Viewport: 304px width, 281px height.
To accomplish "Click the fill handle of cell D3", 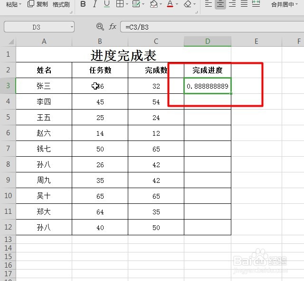I will point(231,93).
